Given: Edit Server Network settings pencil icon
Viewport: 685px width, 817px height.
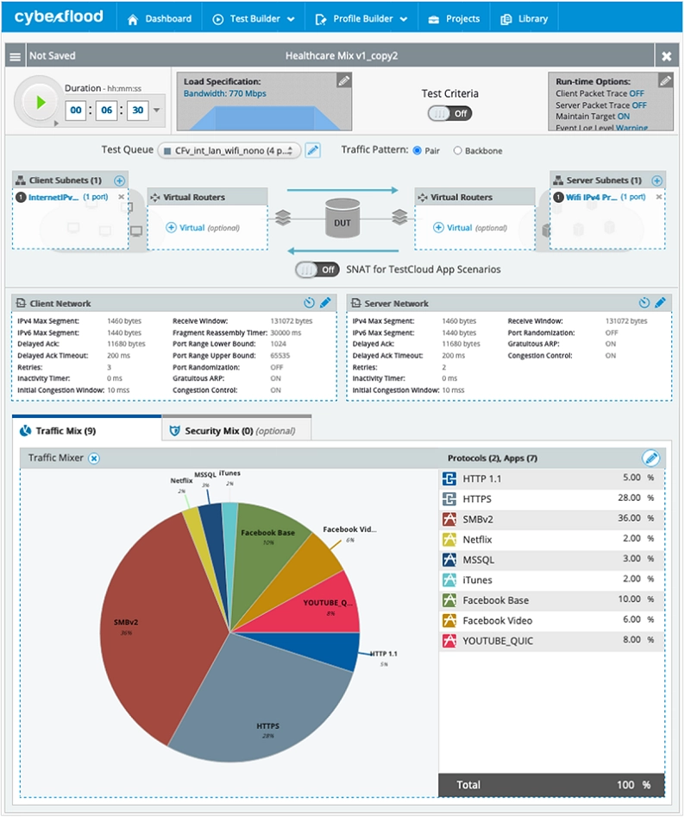Looking at the screenshot, I should 660,303.
